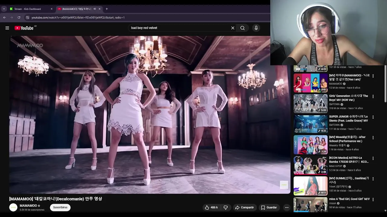387x217 pixels.
Task: Click the address bar URL
Action: 78,17
